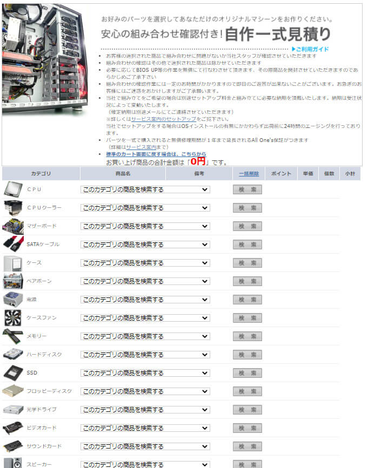Open the SSD product selection dropdown
The width and height of the screenshot is (368, 468).
coord(145,373)
